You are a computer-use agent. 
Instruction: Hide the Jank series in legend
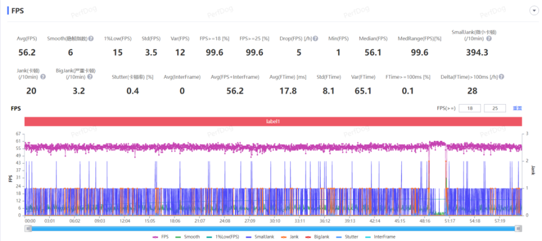(x=292, y=237)
